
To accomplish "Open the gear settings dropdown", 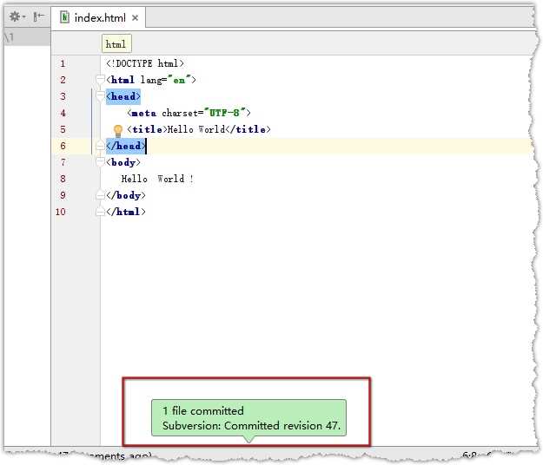I will pyautogui.click(x=17, y=16).
